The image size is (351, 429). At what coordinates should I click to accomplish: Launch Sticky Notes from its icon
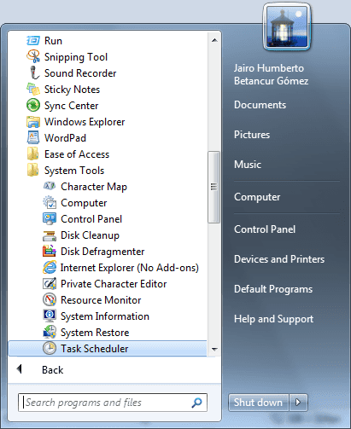(x=33, y=89)
